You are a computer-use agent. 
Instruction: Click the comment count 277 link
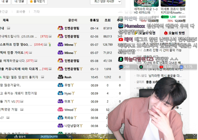pos(30,61)
